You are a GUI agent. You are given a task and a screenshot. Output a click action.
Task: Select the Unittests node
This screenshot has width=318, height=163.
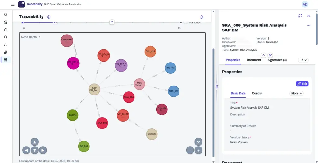pyautogui.click(x=152, y=134)
